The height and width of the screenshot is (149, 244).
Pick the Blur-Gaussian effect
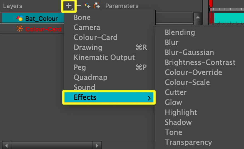click(189, 52)
